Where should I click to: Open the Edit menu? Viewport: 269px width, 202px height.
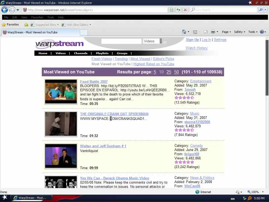click(15, 17)
